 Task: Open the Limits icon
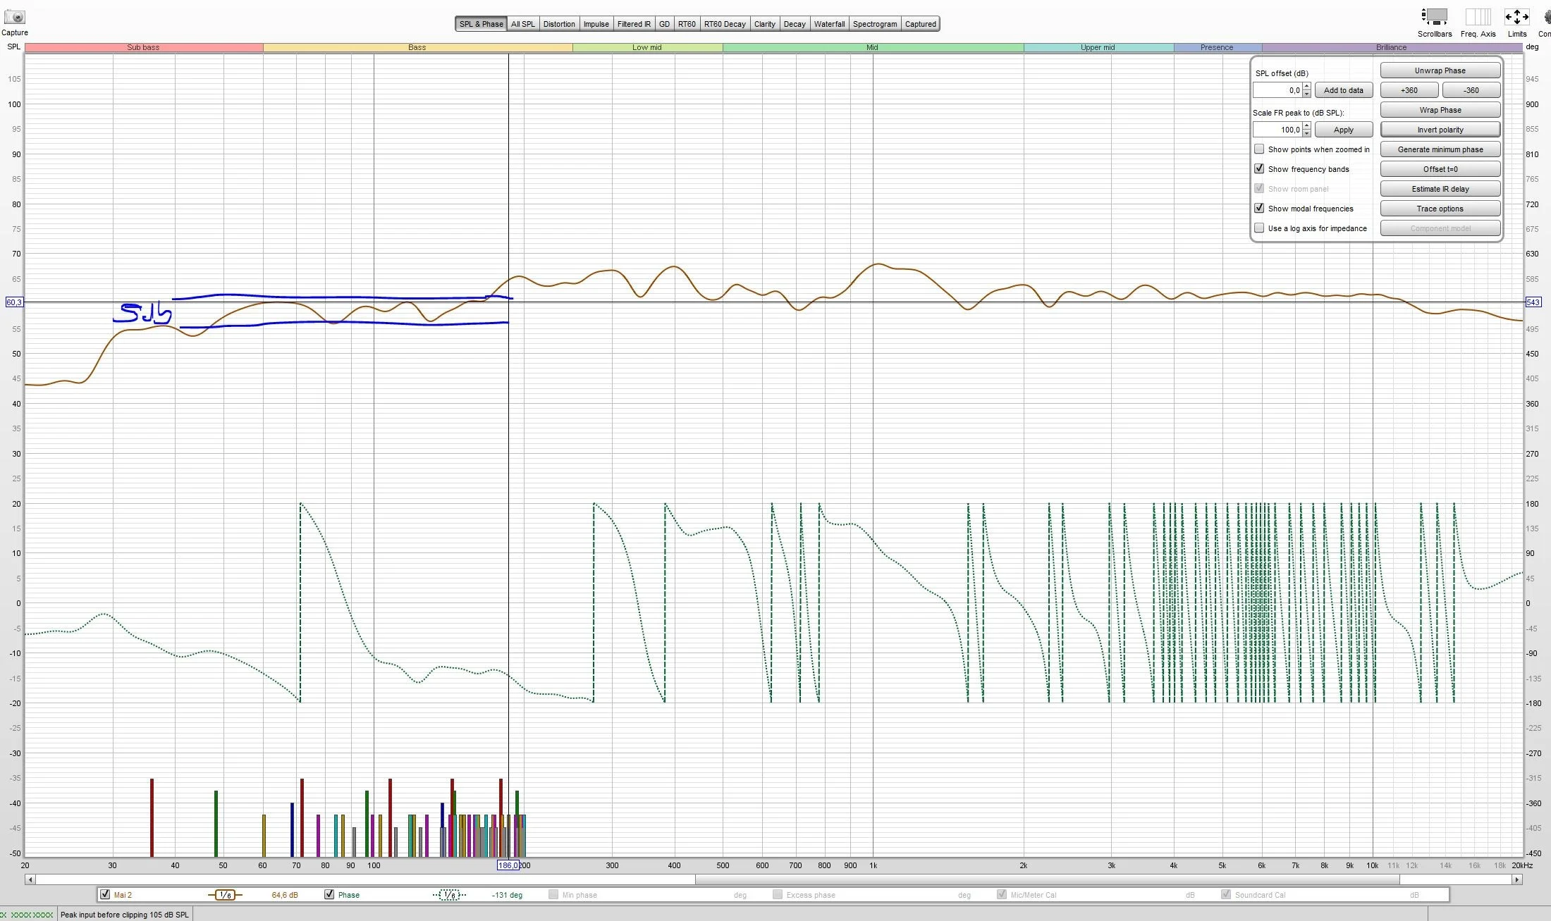click(x=1516, y=17)
